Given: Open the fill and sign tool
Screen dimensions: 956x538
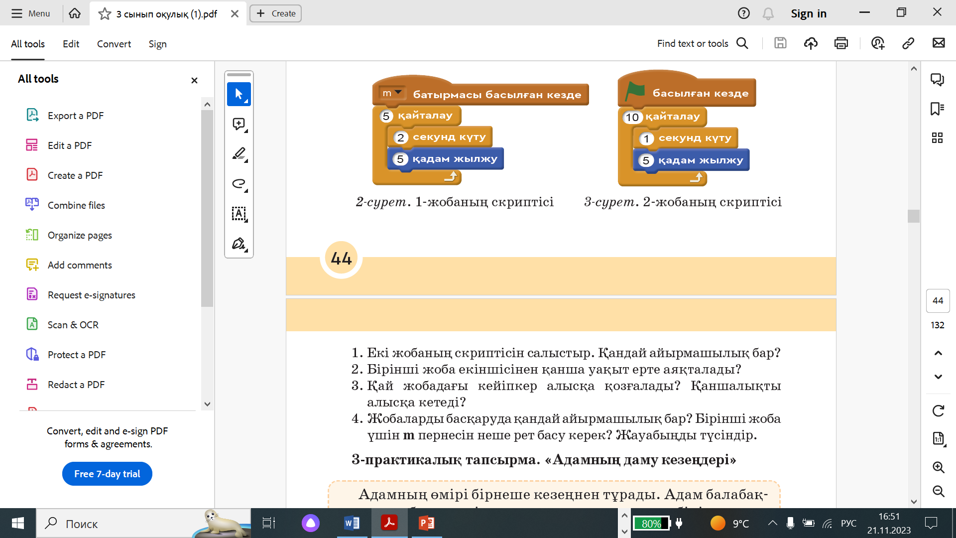Looking at the screenshot, I should [x=239, y=244].
